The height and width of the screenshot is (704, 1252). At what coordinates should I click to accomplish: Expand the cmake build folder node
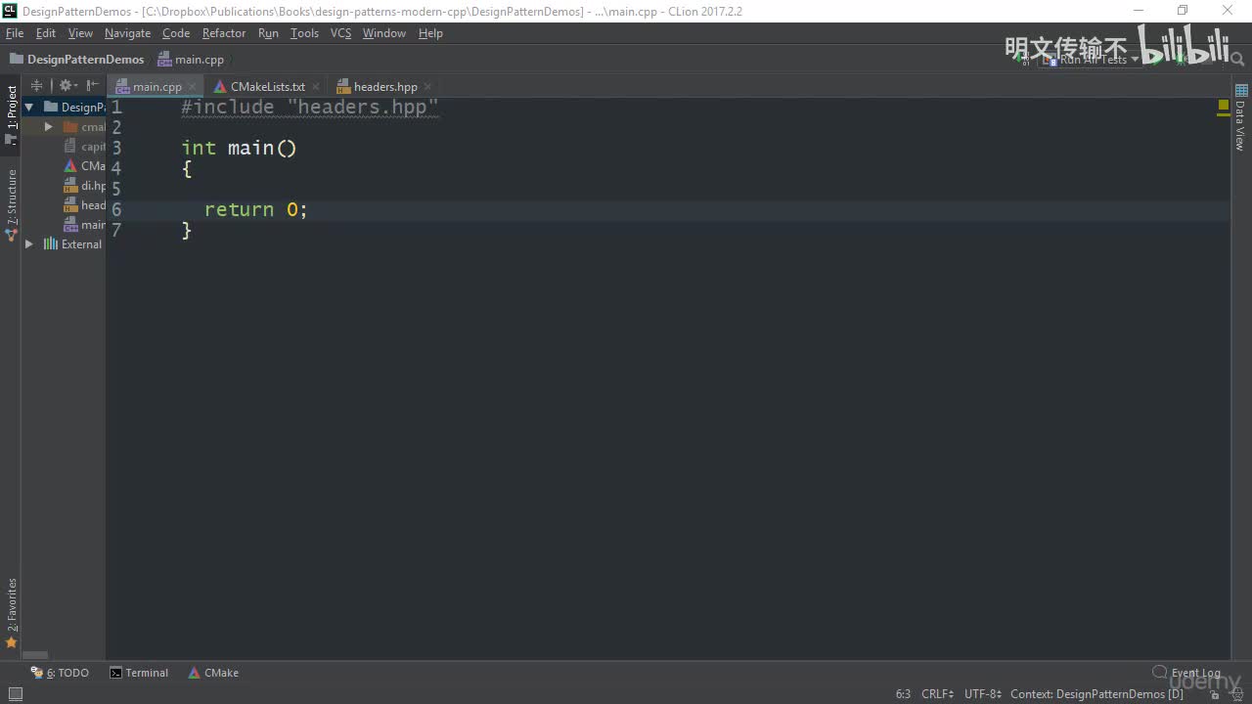[x=48, y=127]
